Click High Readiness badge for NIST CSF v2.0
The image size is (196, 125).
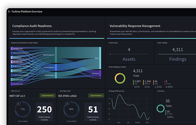click(x=47, y=95)
